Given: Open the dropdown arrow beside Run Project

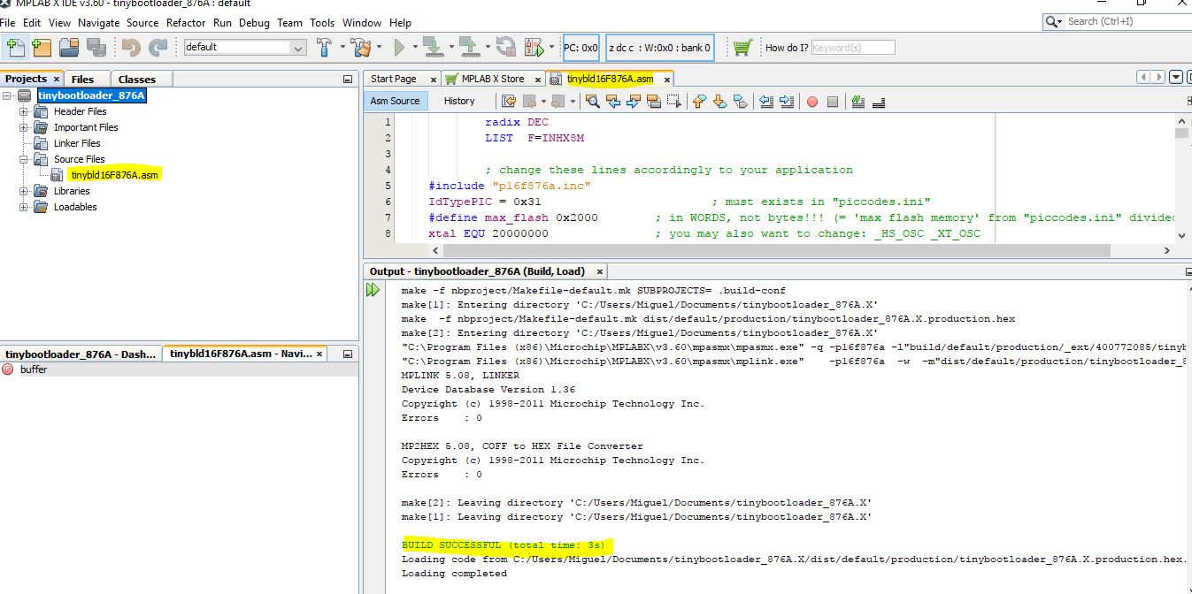Looking at the screenshot, I should pyautogui.click(x=415, y=47).
